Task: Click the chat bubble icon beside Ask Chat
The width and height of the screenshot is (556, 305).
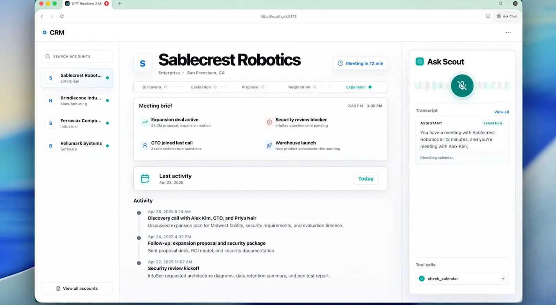Action: 488,16
